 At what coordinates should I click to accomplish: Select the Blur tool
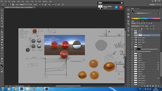coord(2,42)
